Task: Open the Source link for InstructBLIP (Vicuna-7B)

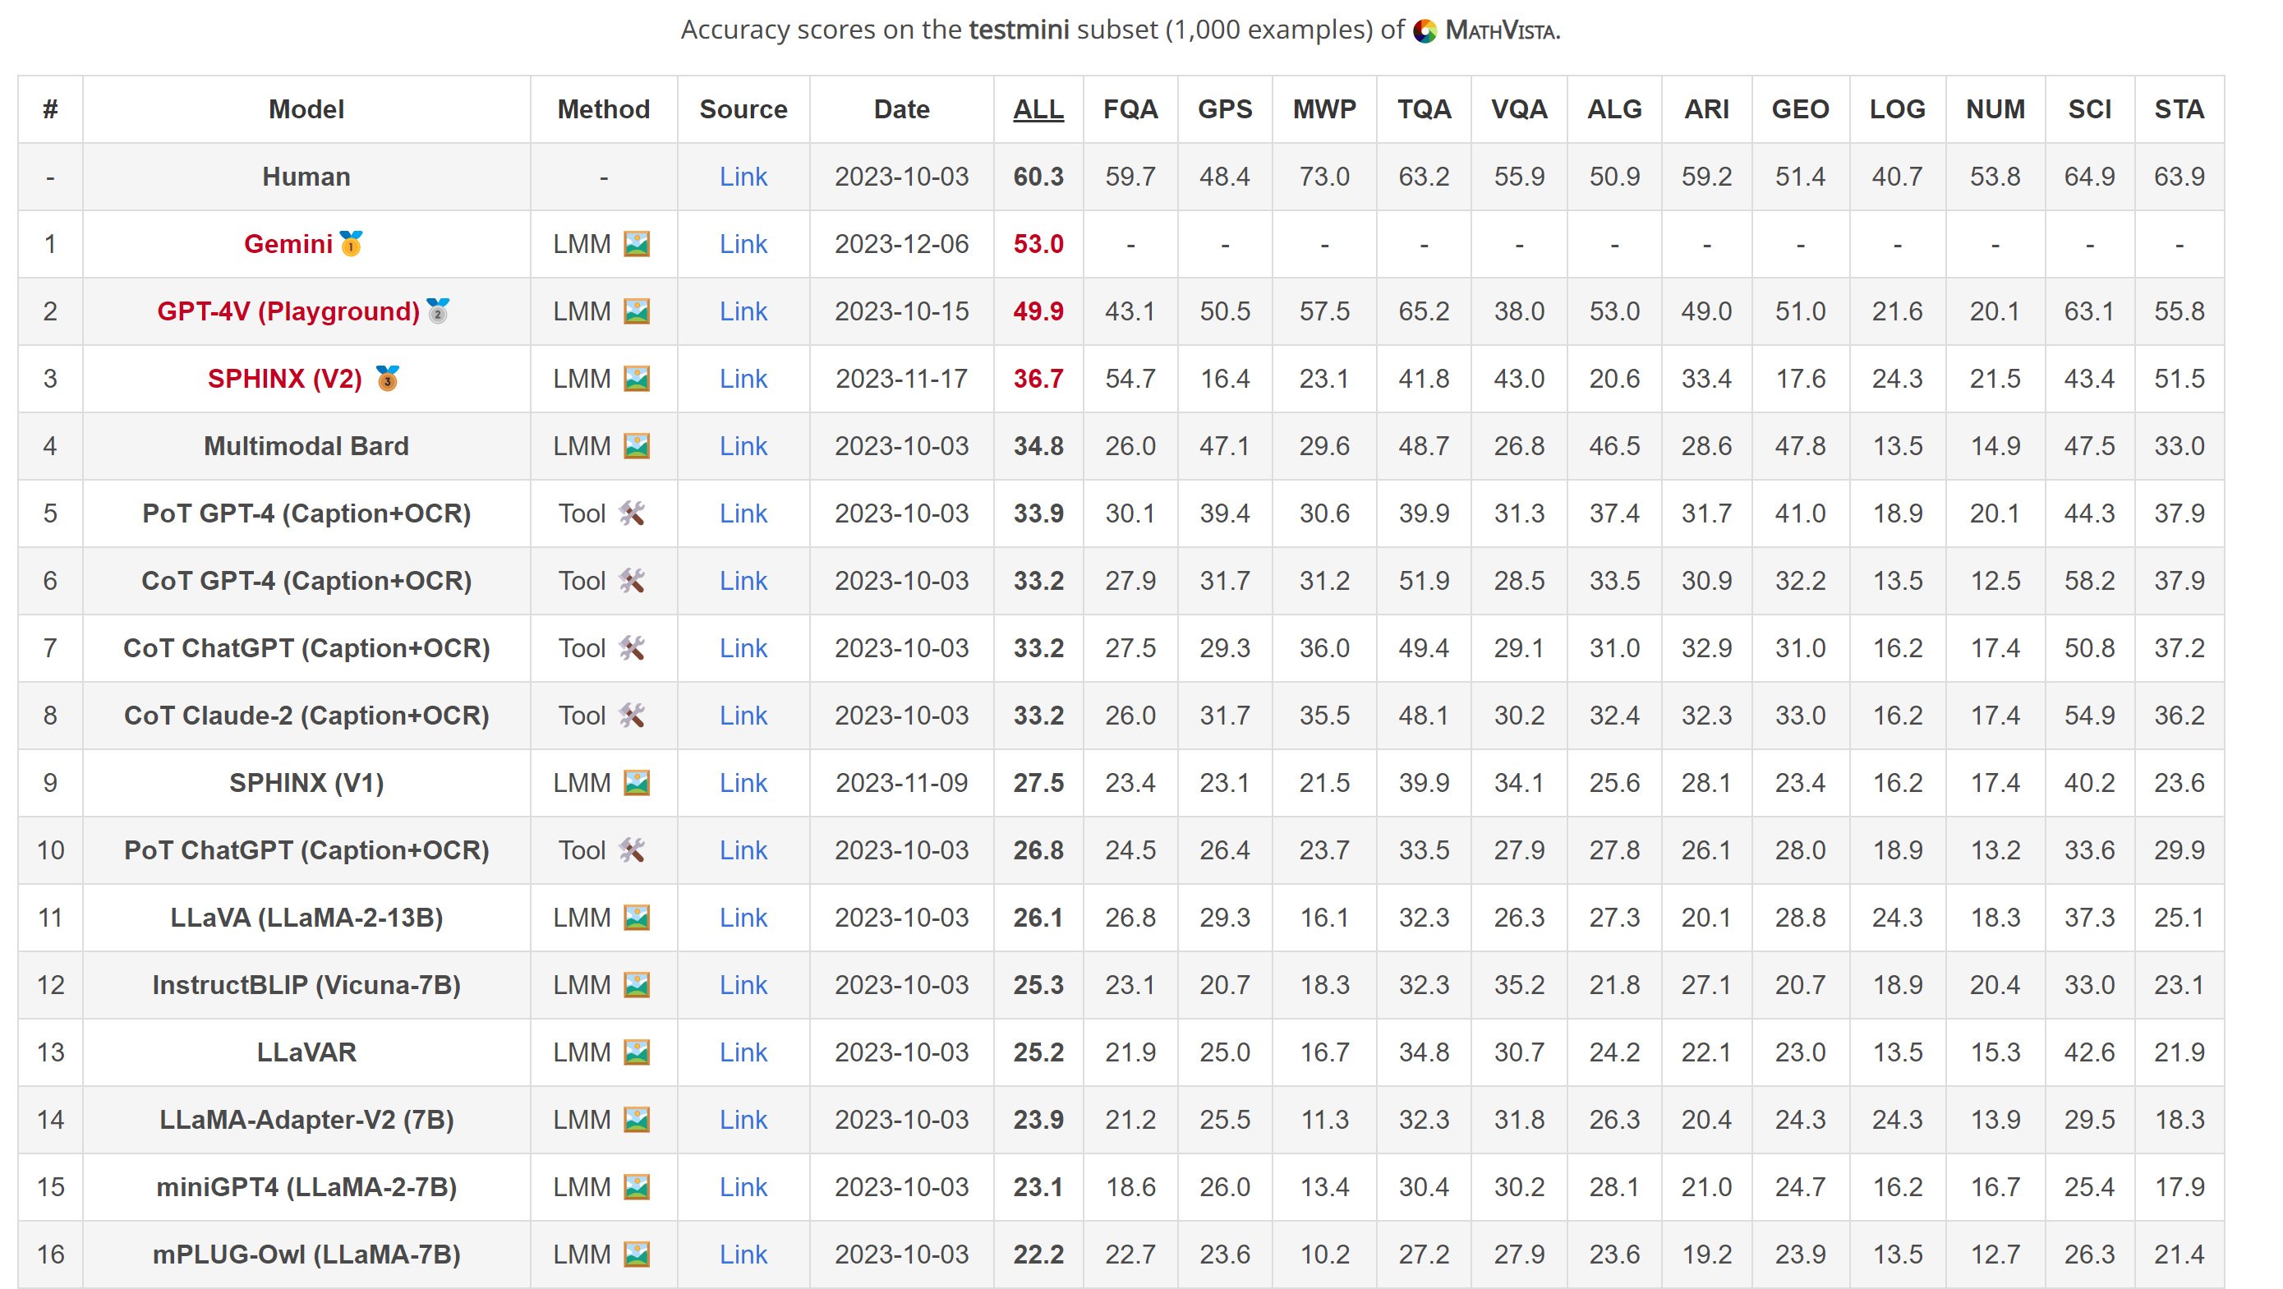Action: click(743, 985)
